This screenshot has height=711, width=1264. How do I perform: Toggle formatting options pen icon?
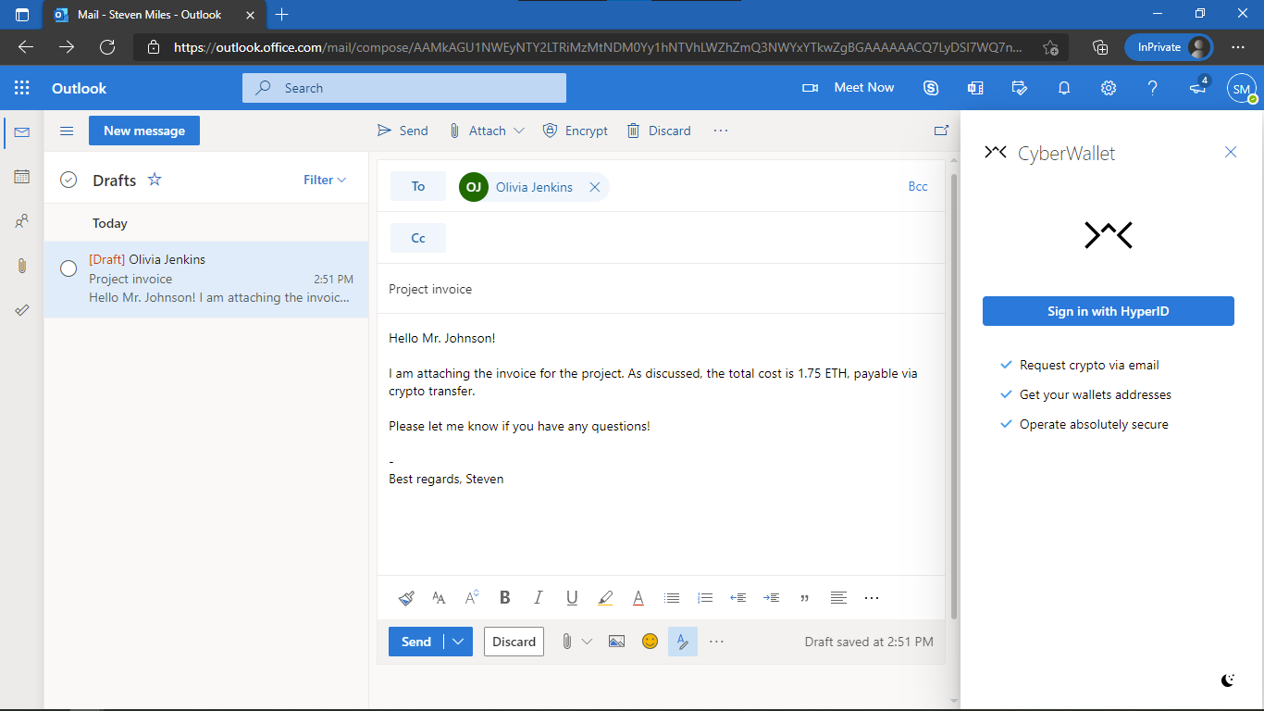pyautogui.click(x=683, y=642)
